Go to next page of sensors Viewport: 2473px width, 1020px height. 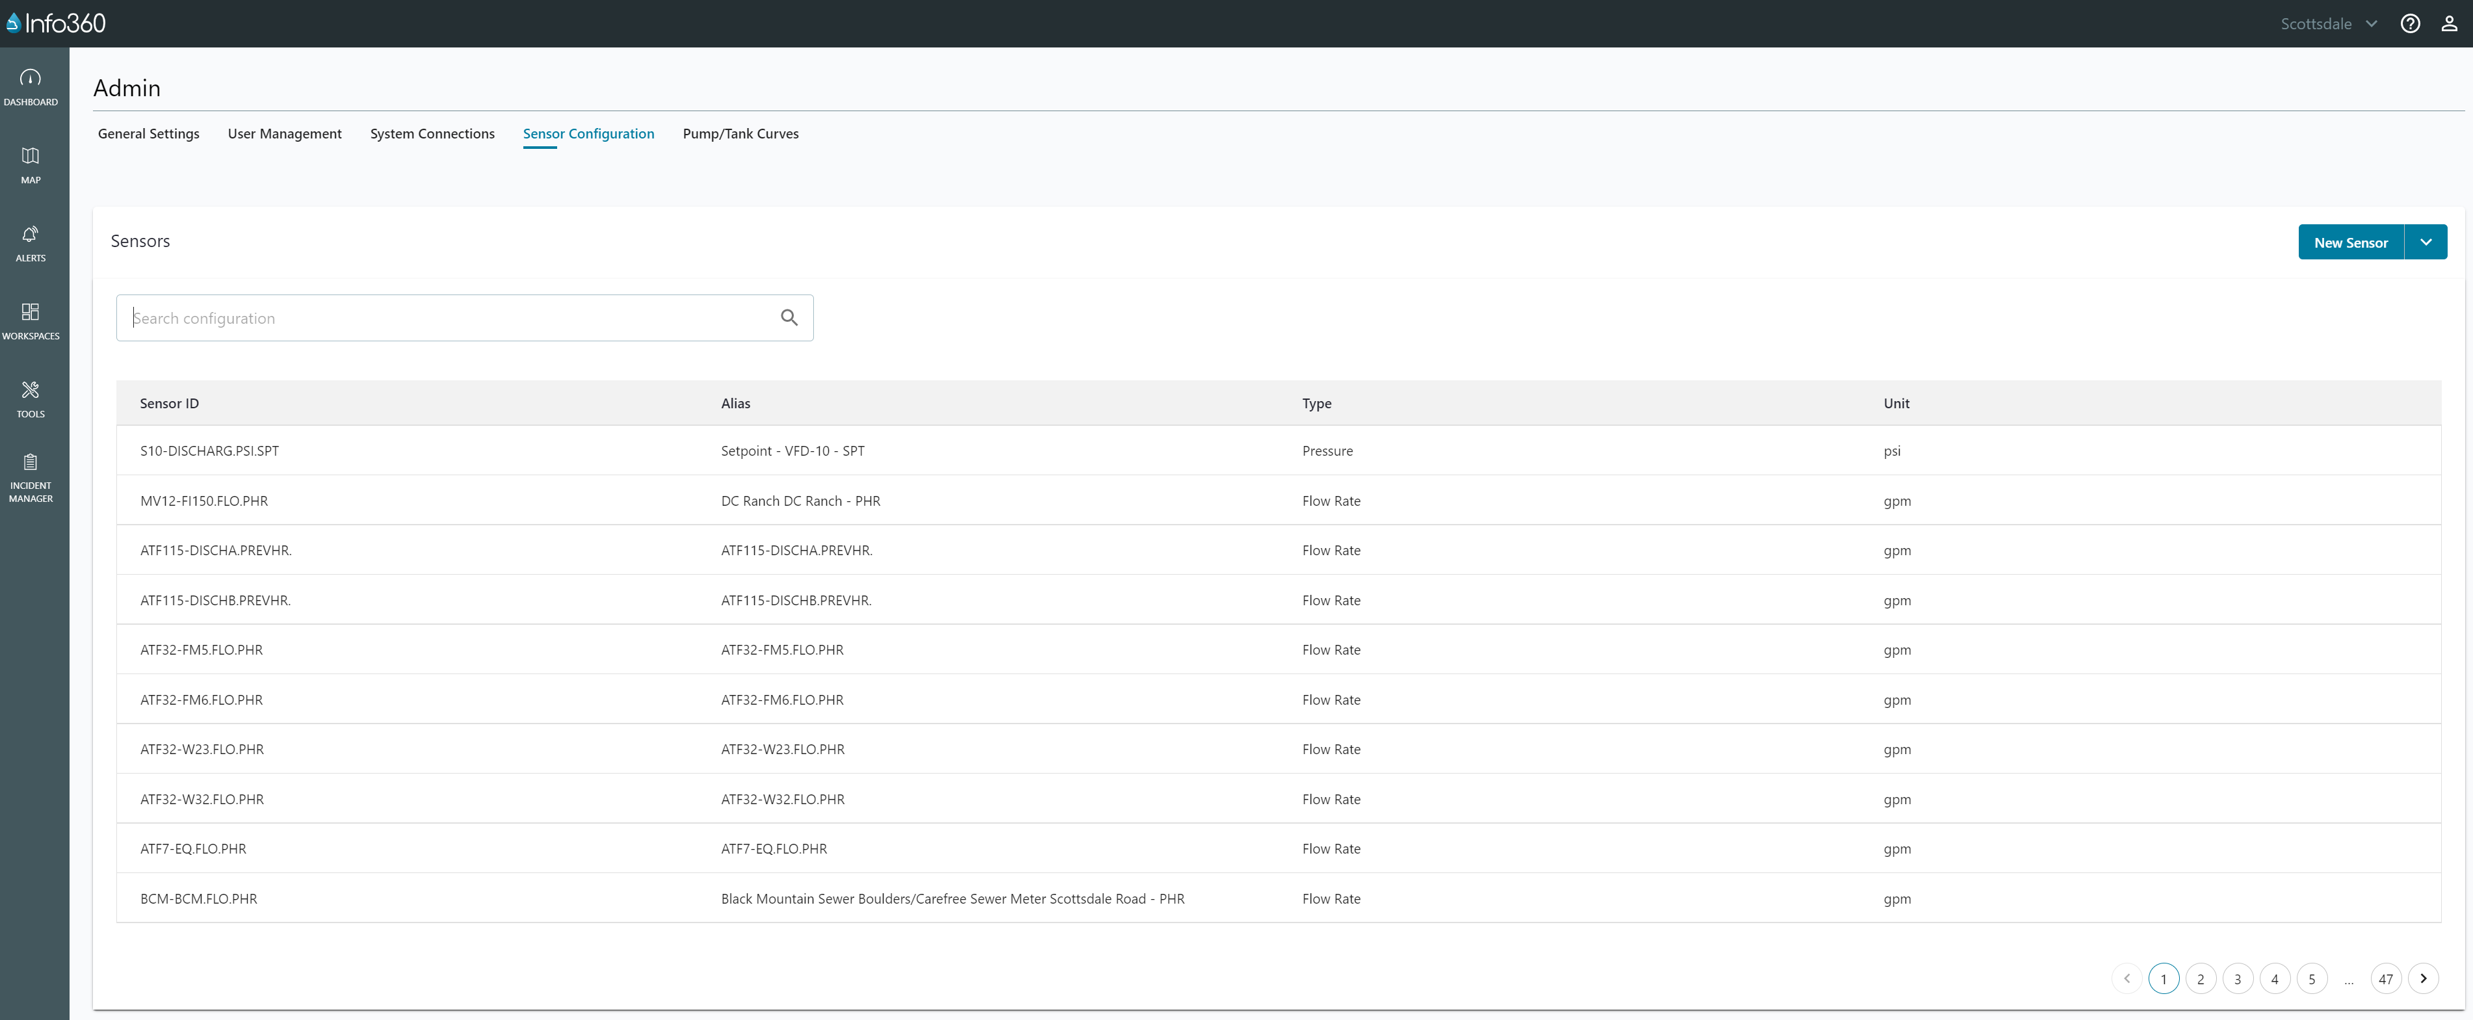point(2423,978)
